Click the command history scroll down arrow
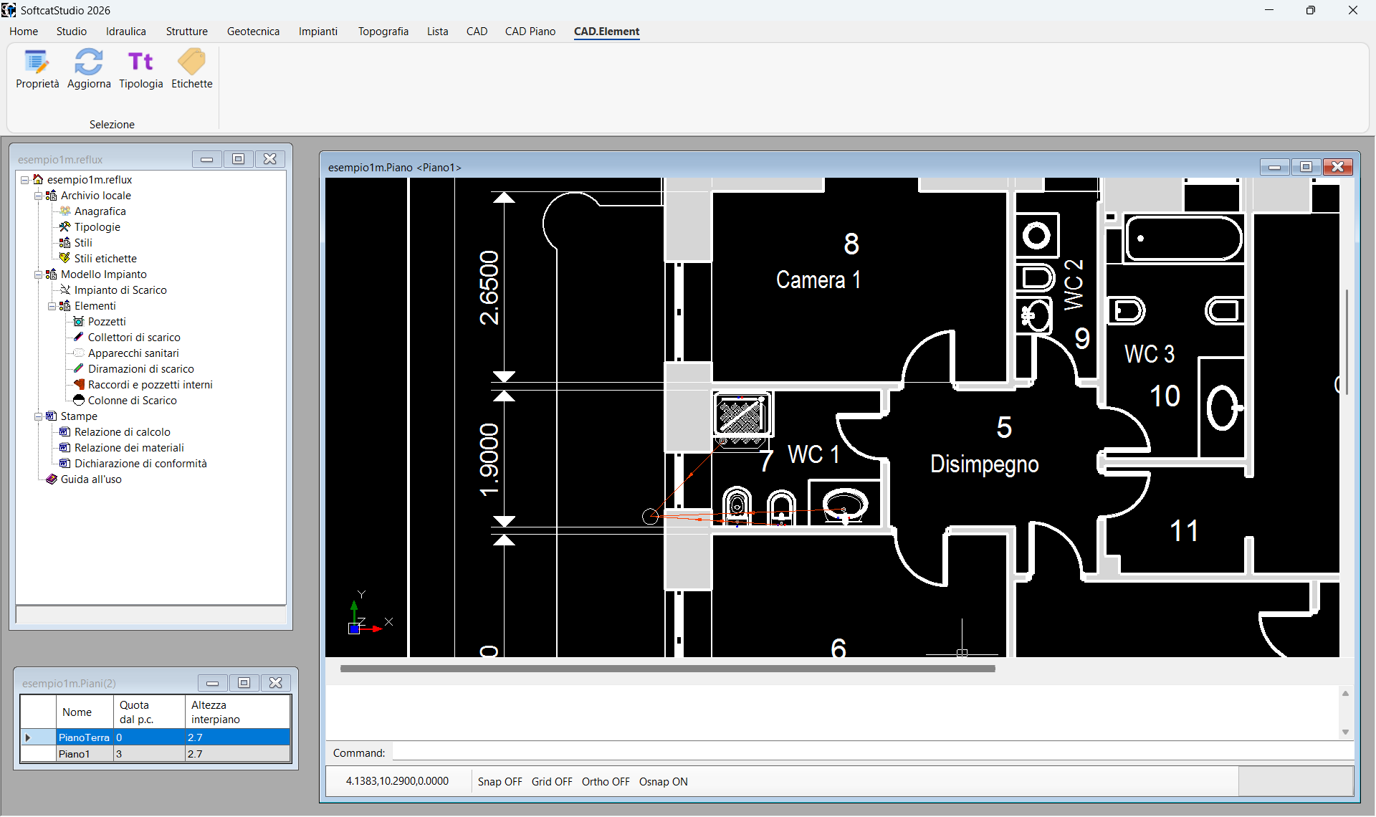 point(1345,732)
